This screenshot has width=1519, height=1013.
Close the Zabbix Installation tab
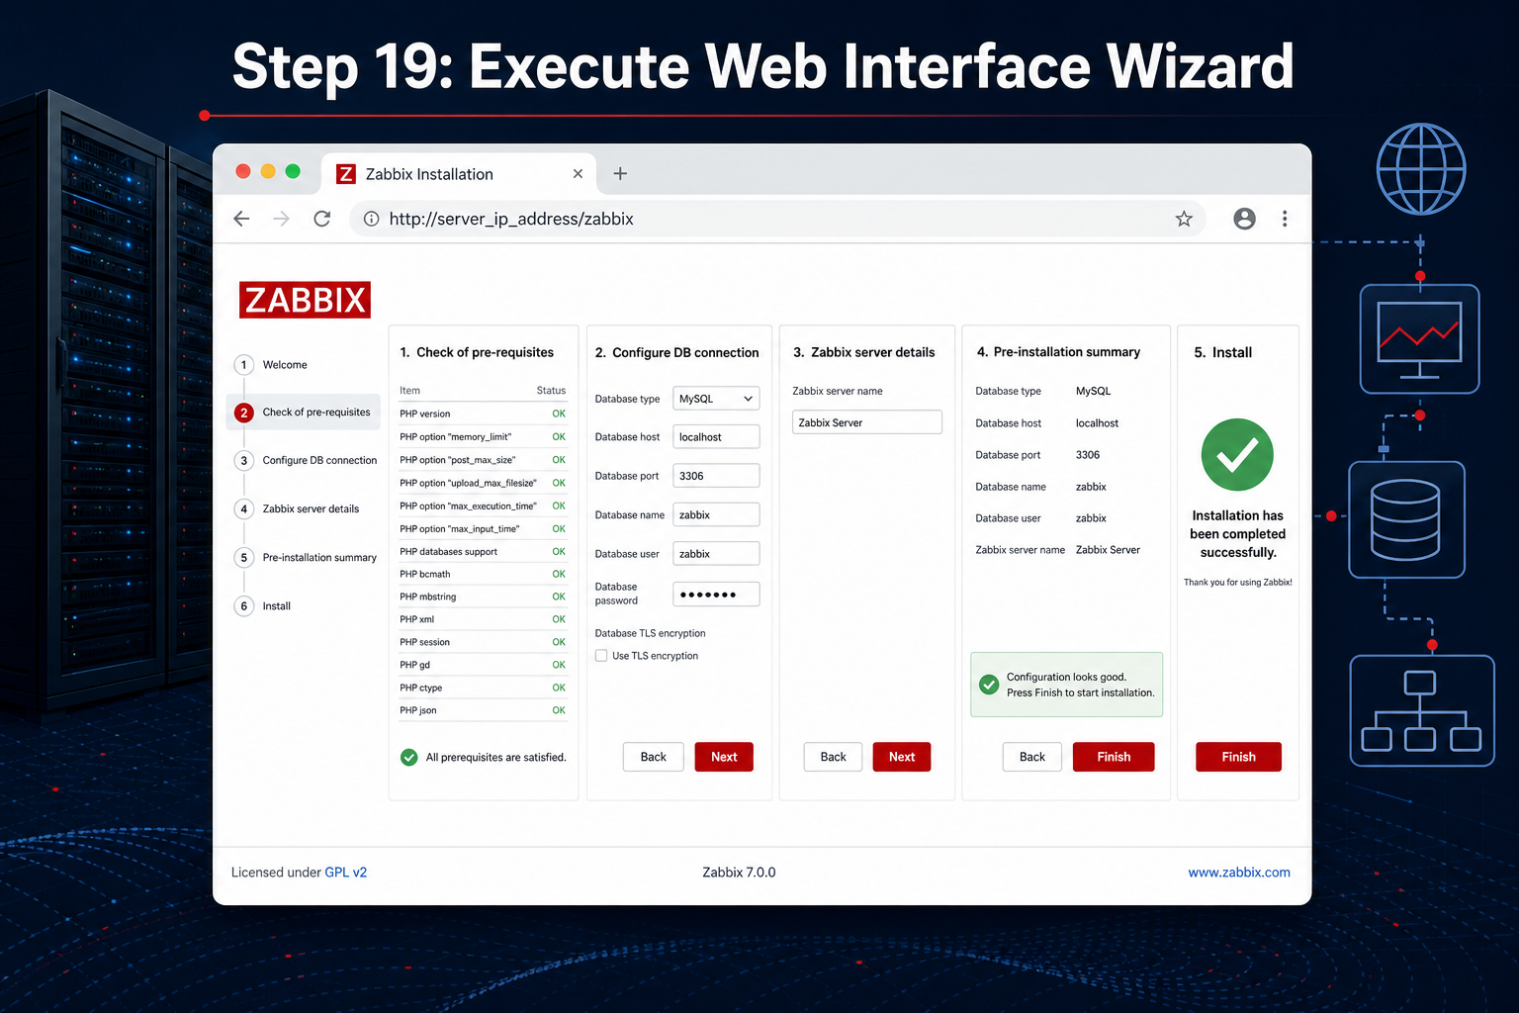578,174
